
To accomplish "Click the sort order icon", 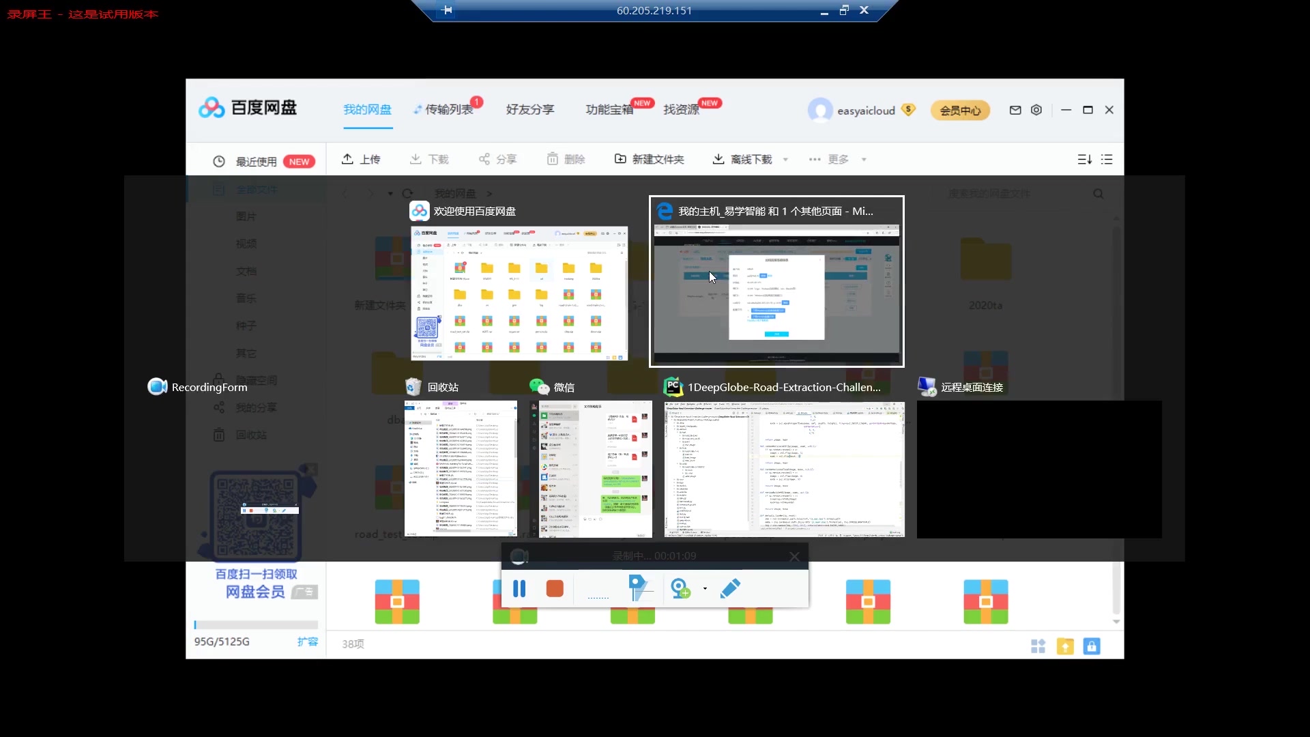I will 1085,159.
